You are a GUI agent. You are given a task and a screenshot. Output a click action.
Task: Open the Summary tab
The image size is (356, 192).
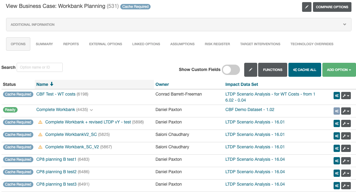click(44, 44)
